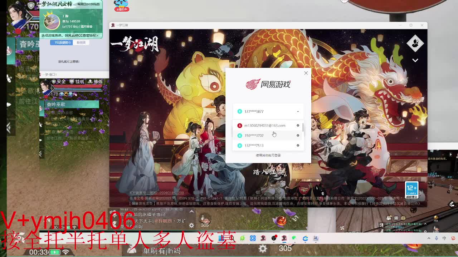Click the small character portrait in lower window
Screen dimensions: 458x257
pos(45,87)
